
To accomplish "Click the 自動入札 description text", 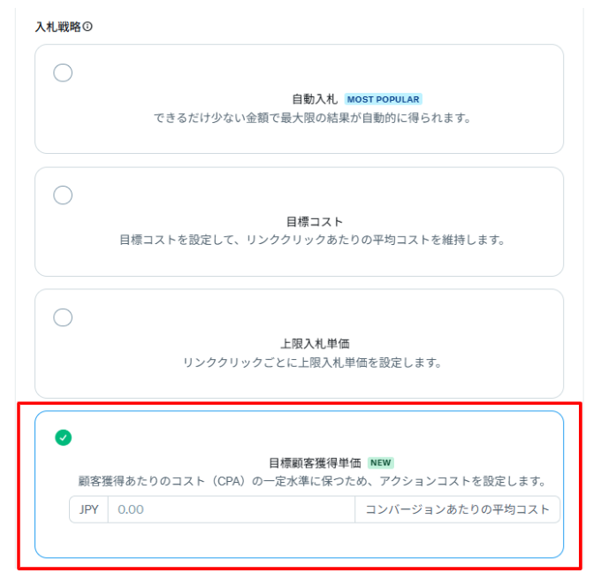I will [308, 118].
